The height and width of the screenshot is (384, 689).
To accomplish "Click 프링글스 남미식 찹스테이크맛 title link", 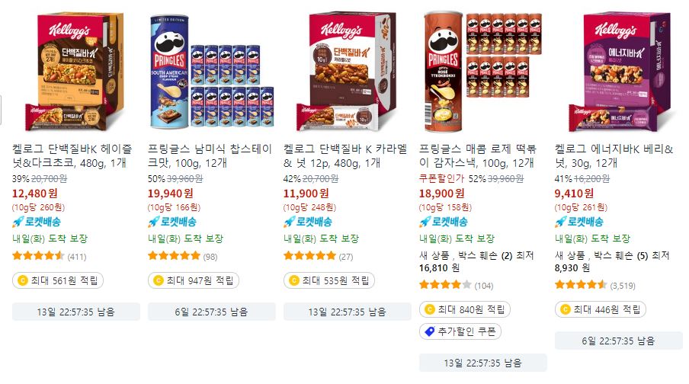I will click(x=210, y=156).
